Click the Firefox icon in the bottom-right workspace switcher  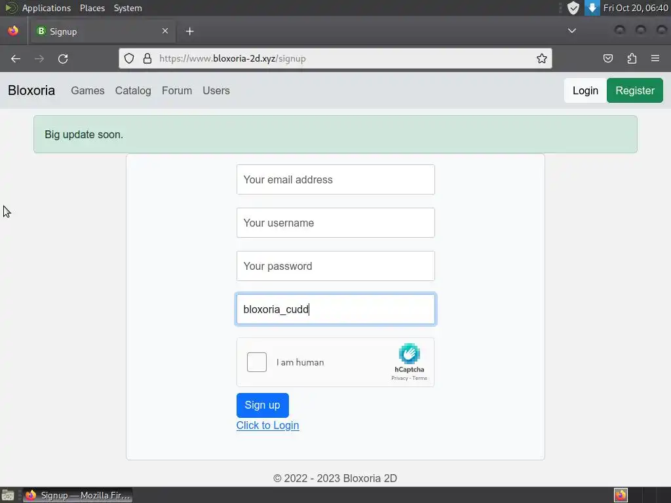pyautogui.click(x=621, y=495)
